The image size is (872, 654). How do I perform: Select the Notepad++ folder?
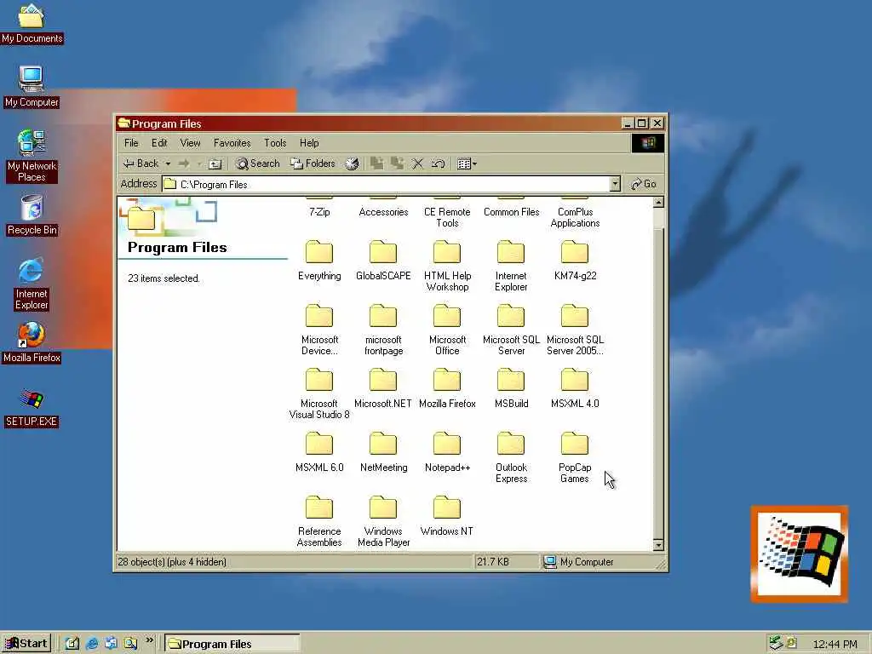[x=447, y=452]
